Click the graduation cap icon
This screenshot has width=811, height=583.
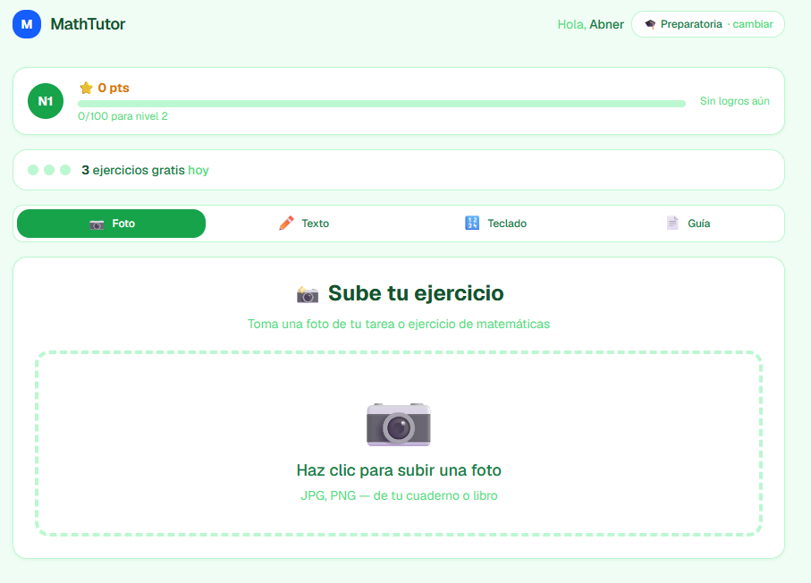pyautogui.click(x=650, y=24)
